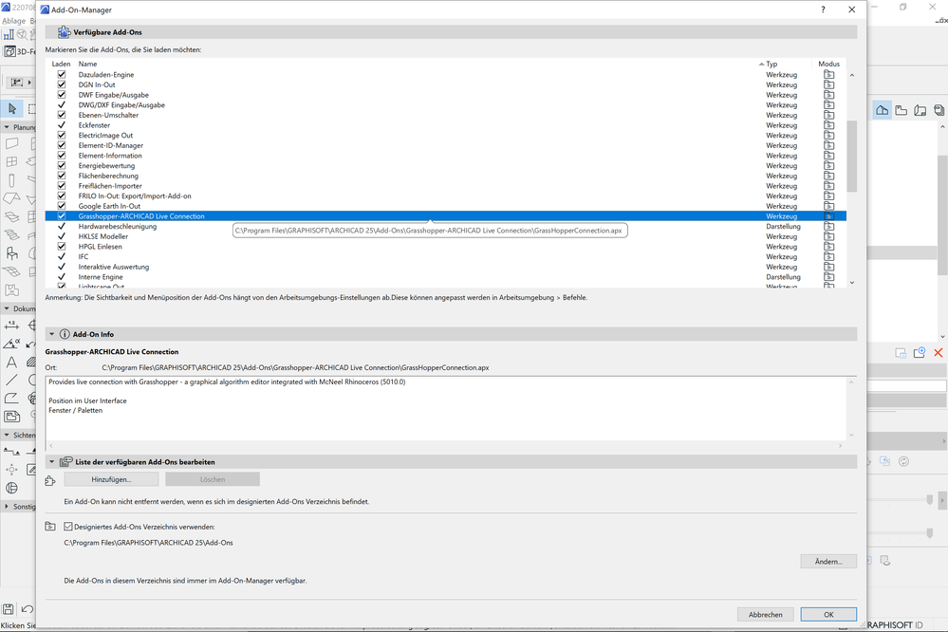Toggle the Flächenberechnung checkbox
The width and height of the screenshot is (948, 632).
pos(62,176)
